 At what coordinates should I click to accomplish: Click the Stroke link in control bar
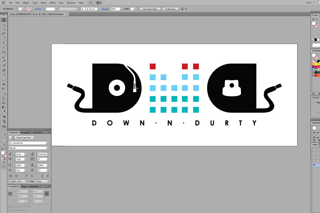(x=38, y=9)
